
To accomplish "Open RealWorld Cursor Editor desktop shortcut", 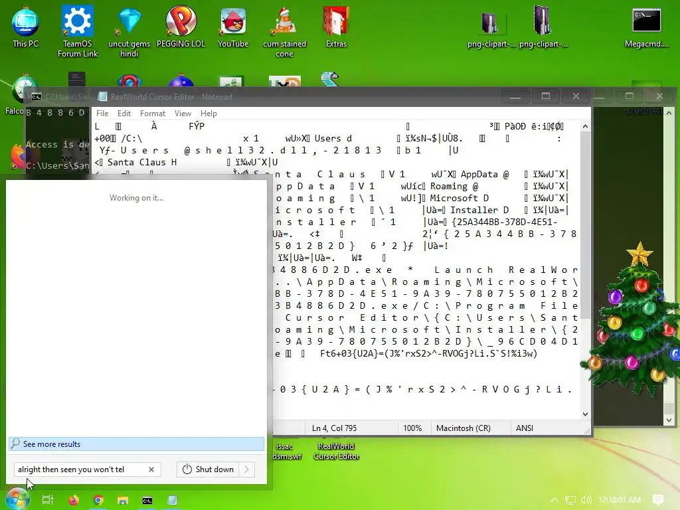I will (336, 451).
